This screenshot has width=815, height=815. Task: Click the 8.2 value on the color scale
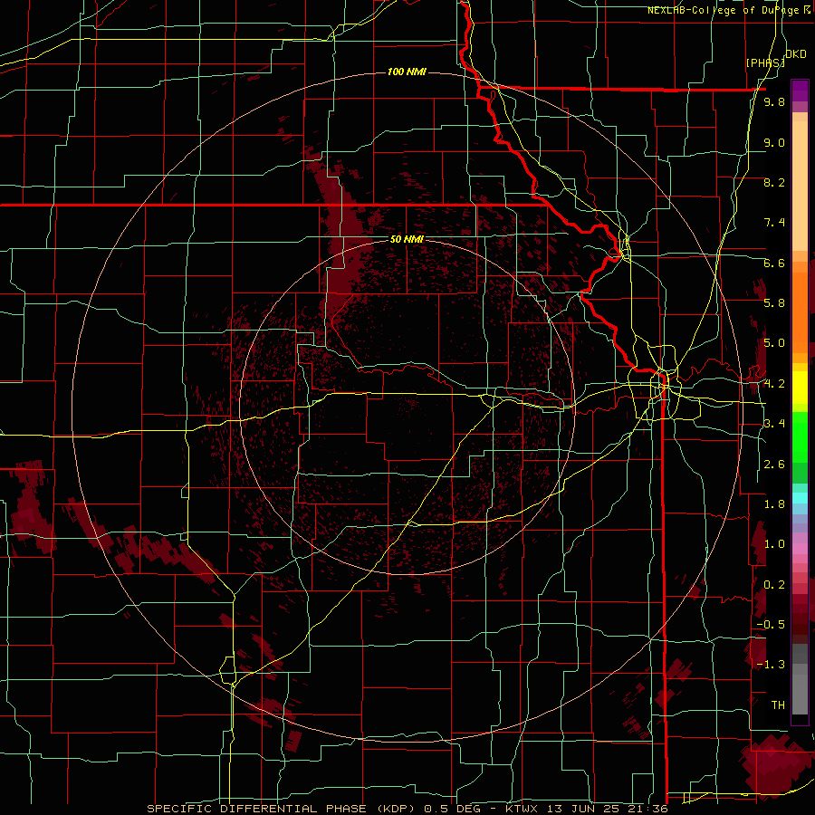click(x=774, y=182)
